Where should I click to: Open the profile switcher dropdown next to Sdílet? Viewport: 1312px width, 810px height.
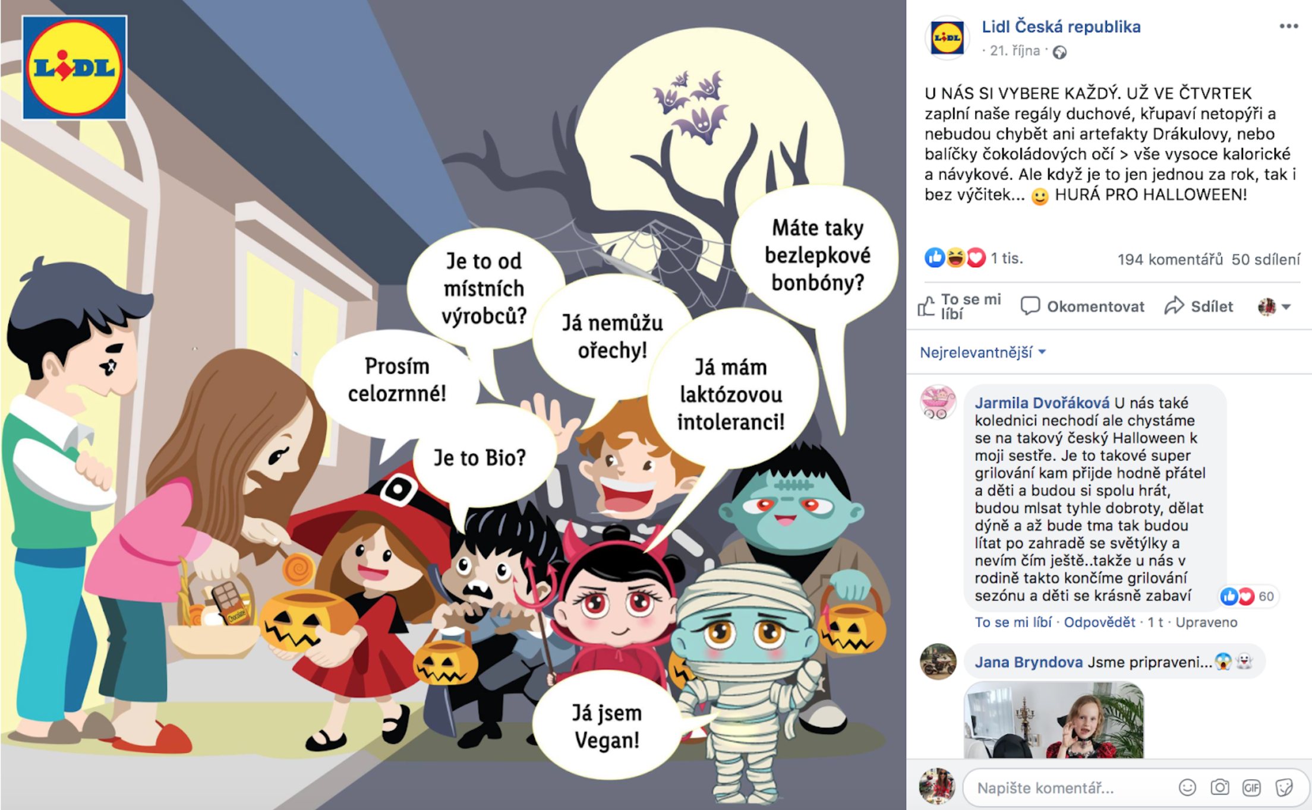(1274, 306)
